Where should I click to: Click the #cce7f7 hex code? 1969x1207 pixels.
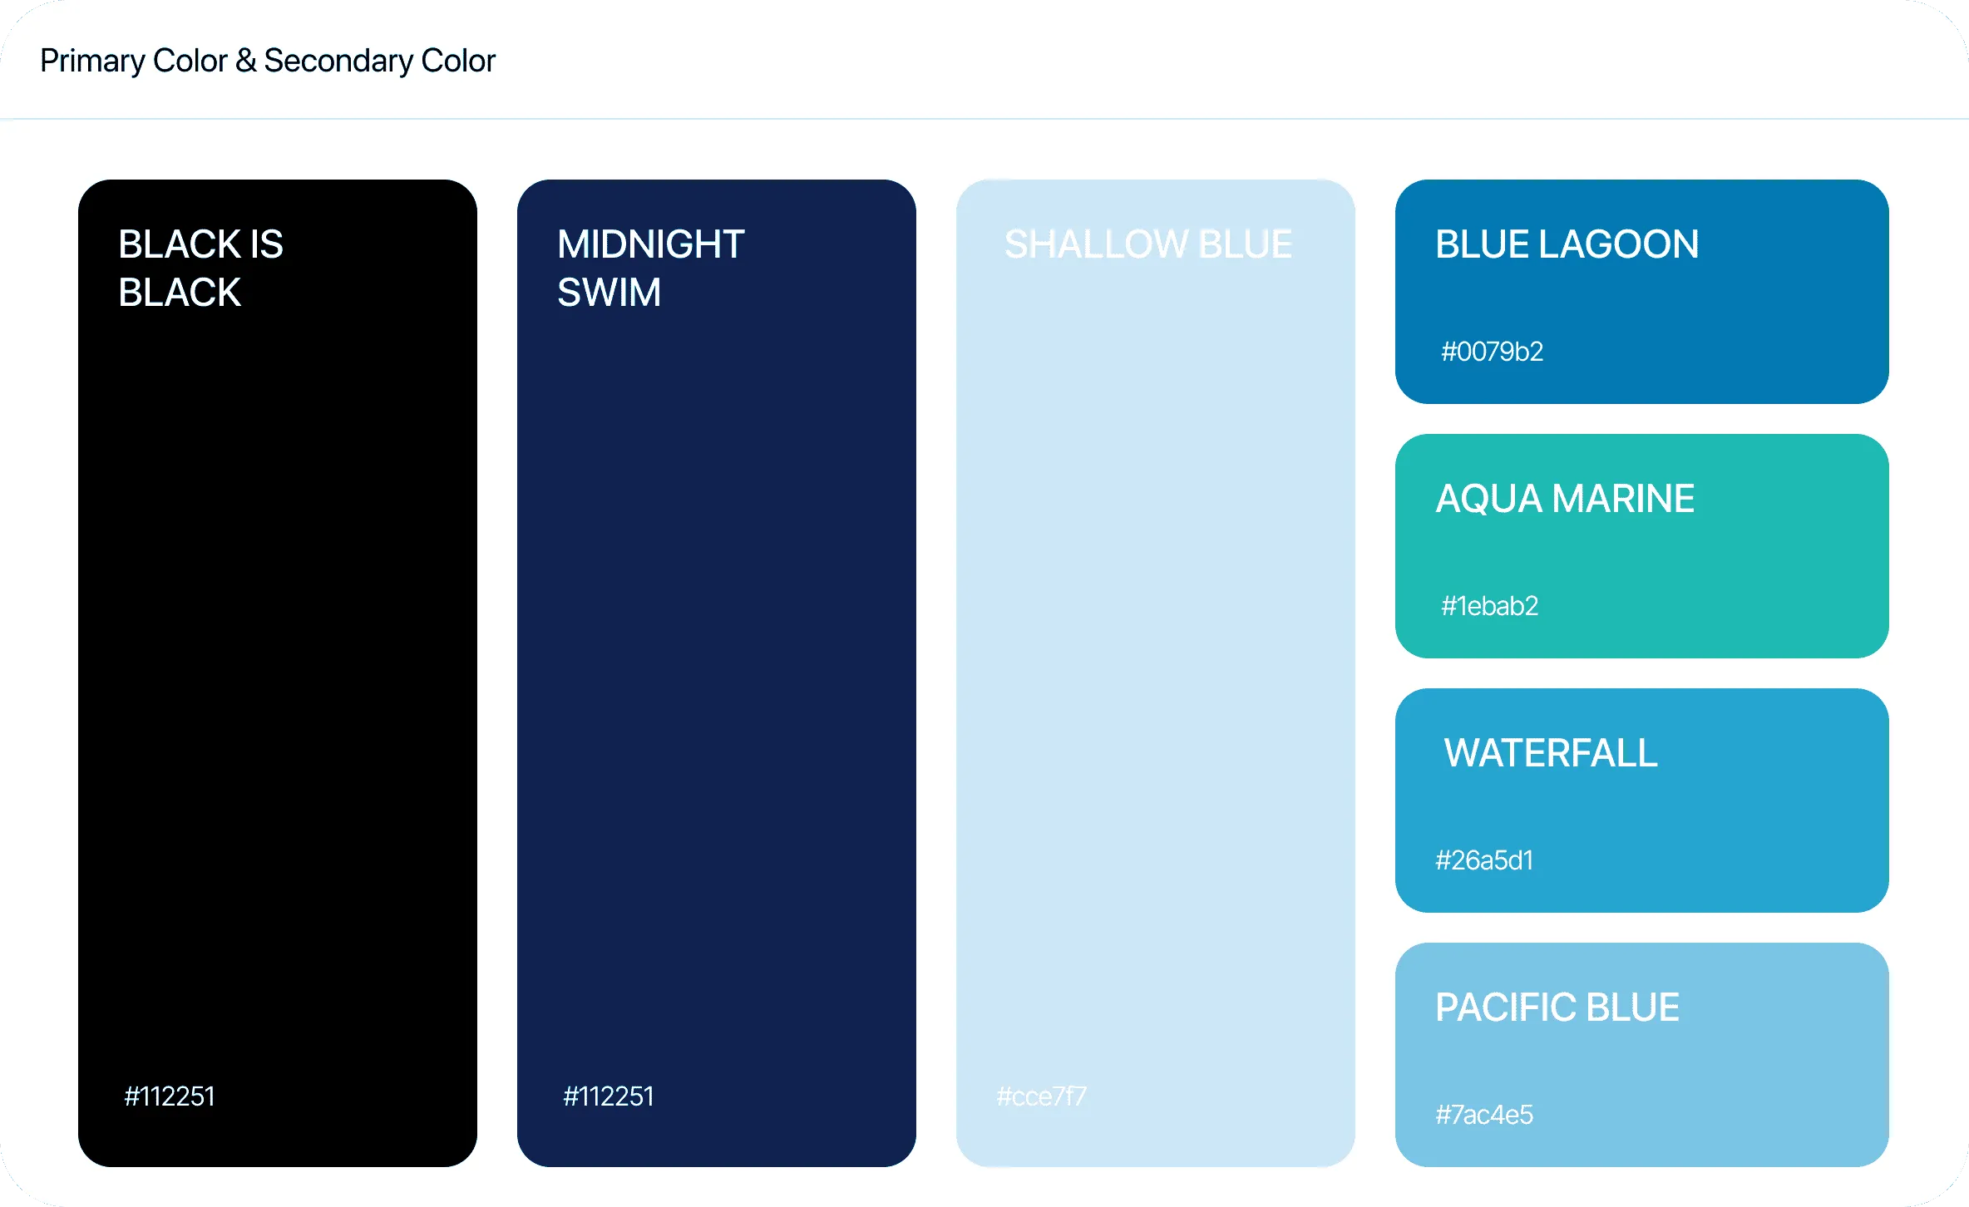[x=1042, y=1096]
